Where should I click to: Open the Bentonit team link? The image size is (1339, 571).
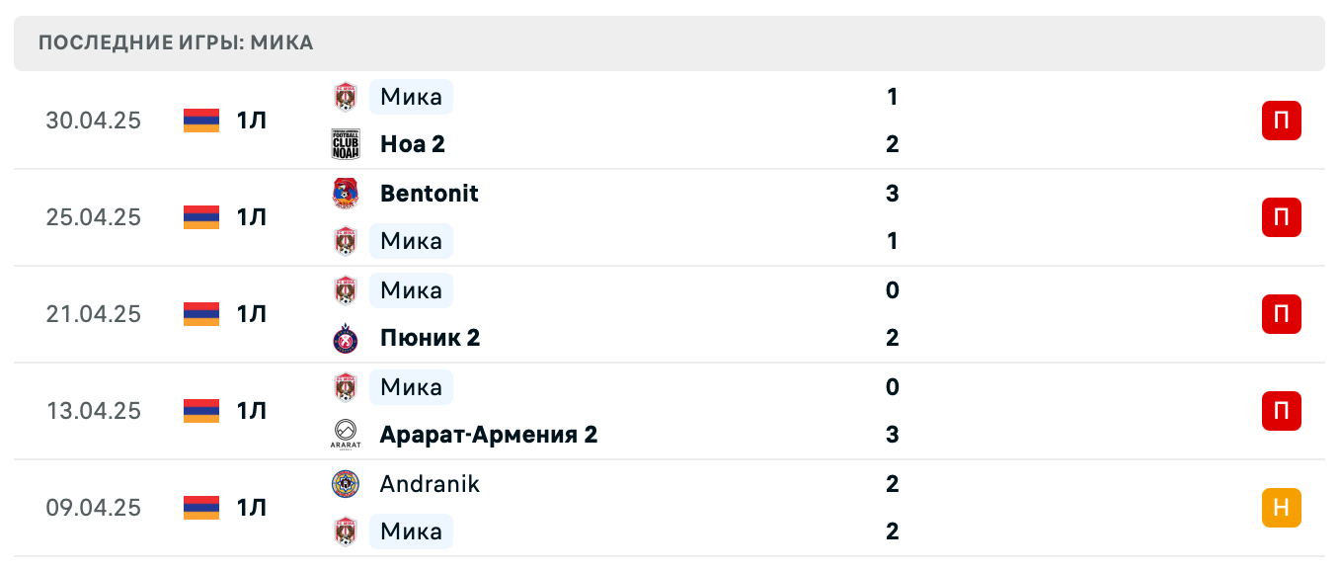(x=429, y=194)
